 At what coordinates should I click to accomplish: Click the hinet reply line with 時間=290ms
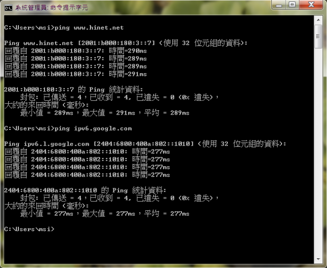76,51
